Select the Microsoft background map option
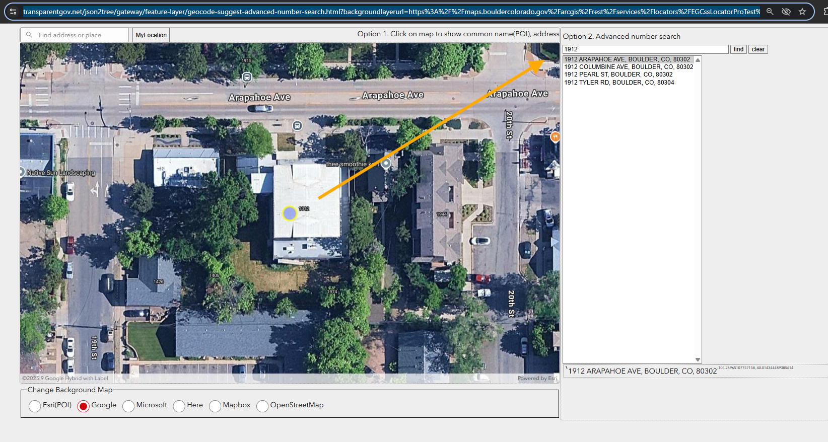This screenshot has height=442, width=828. [128, 406]
